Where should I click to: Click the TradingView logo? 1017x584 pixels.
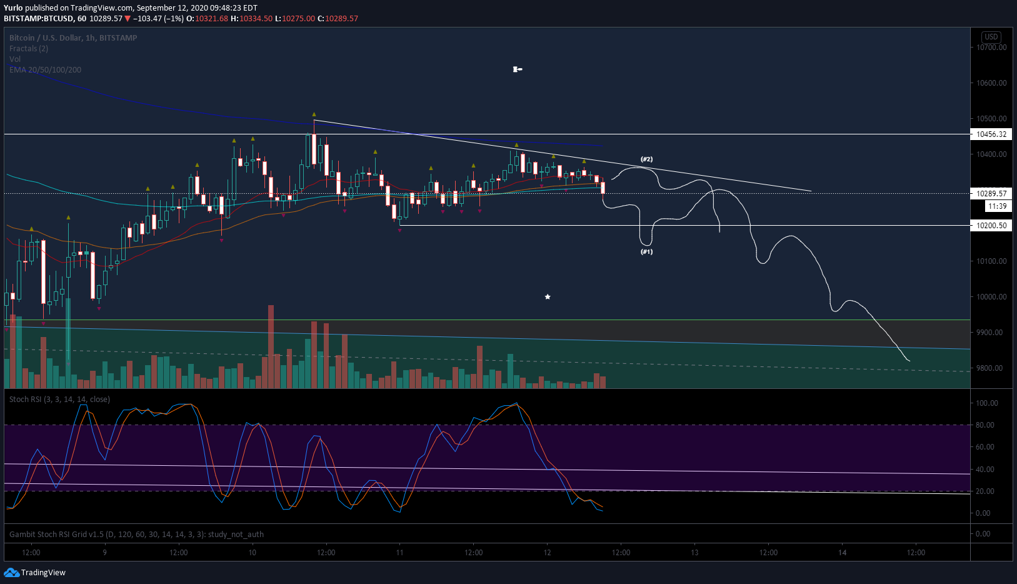[35, 572]
